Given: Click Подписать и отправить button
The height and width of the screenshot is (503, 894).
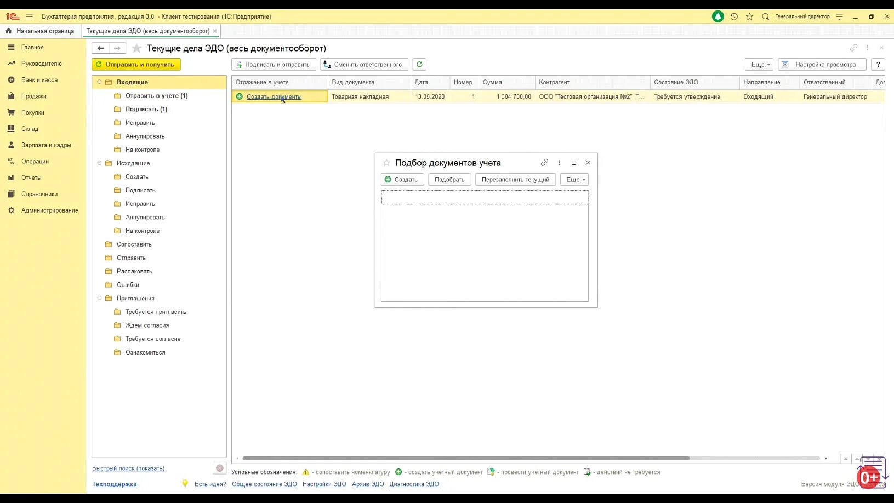Looking at the screenshot, I should pyautogui.click(x=274, y=65).
